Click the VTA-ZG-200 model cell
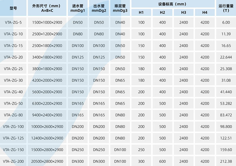This screenshot has width=236, height=166. (x=13, y=161)
